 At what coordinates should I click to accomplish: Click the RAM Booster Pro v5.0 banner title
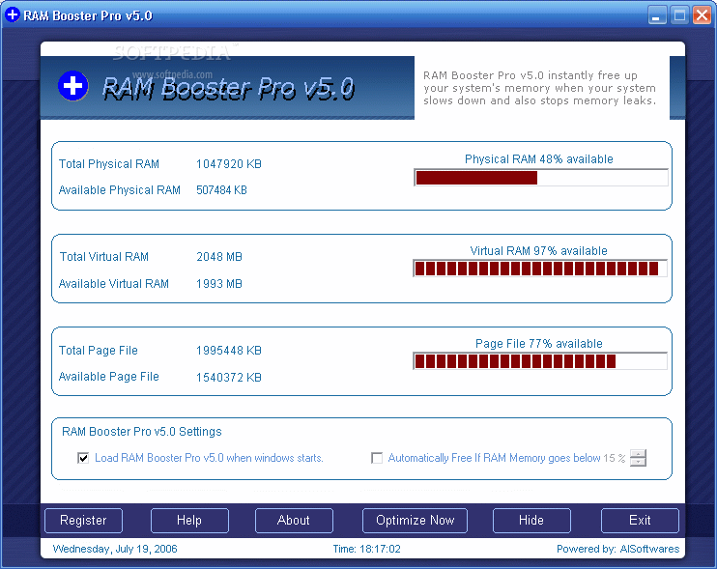(228, 88)
